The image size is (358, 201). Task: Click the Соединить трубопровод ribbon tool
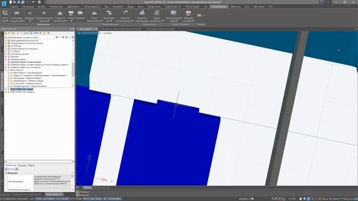click(x=60, y=16)
